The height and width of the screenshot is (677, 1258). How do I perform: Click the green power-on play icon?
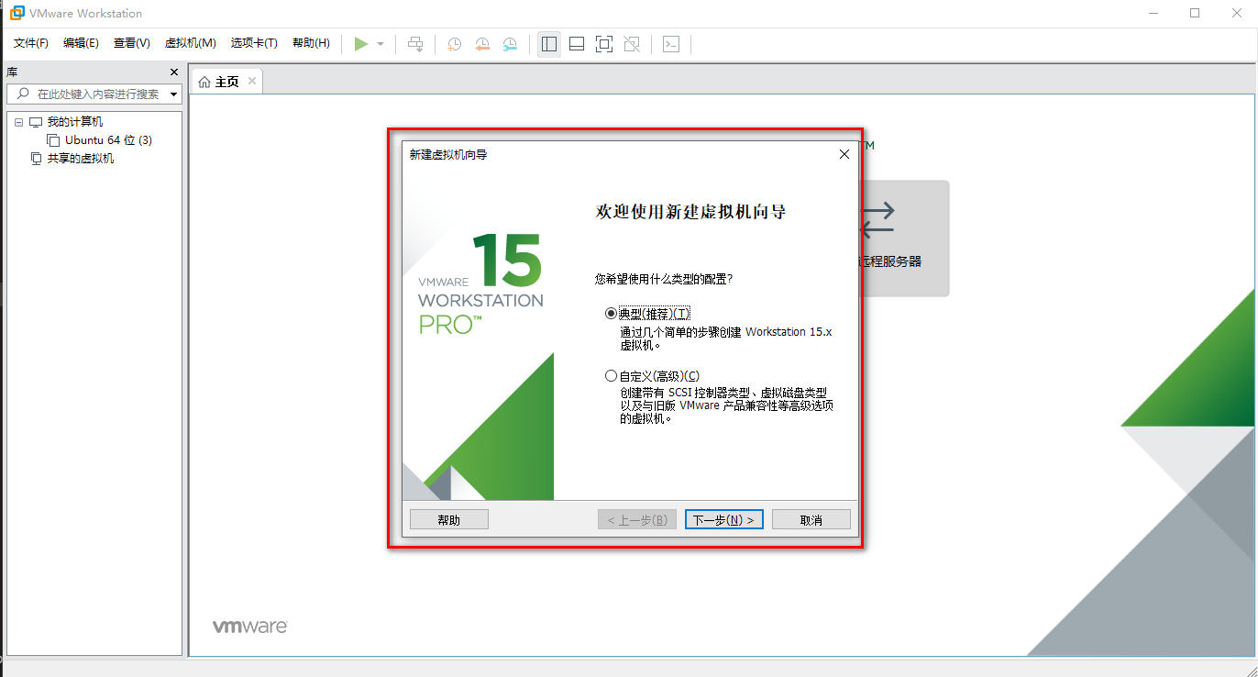[x=361, y=44]
